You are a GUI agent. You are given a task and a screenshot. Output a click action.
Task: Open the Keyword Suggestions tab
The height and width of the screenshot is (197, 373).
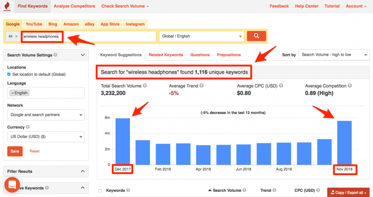click(121, 55)
